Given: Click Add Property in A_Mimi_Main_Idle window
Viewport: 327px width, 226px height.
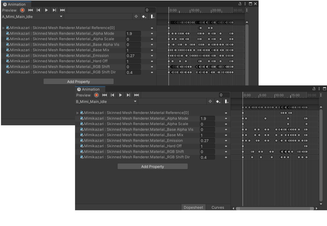Looking at the screenshot, I should (79, 82).
